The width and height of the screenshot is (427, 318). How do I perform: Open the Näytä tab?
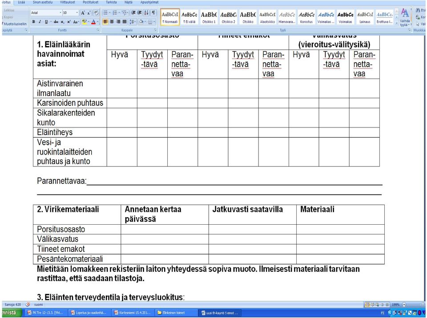click(129, 2)
